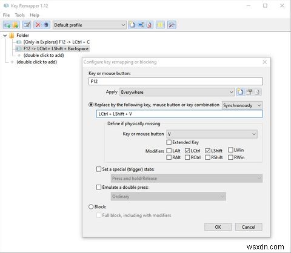Maximize the Key Remapper window
Screen dimensions: 291x253
pyautogui.click(x=265, y=5)
